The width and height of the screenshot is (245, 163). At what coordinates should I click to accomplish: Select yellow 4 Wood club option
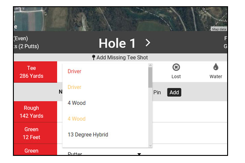[x=77, y=119]
